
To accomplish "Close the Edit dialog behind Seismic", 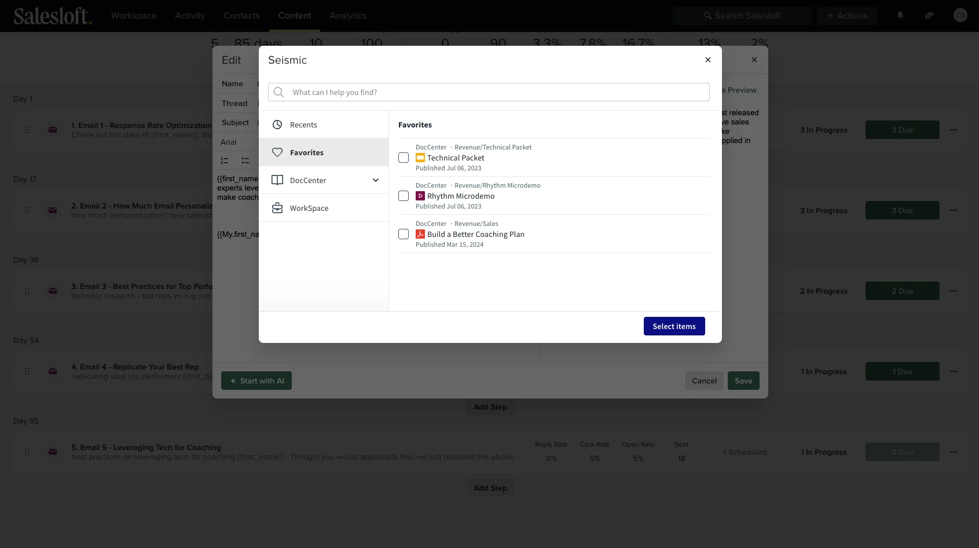I will point(754,60).
